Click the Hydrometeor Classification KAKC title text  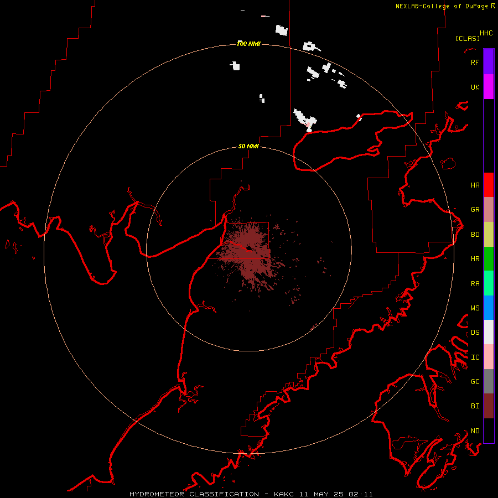pos(251,494)
